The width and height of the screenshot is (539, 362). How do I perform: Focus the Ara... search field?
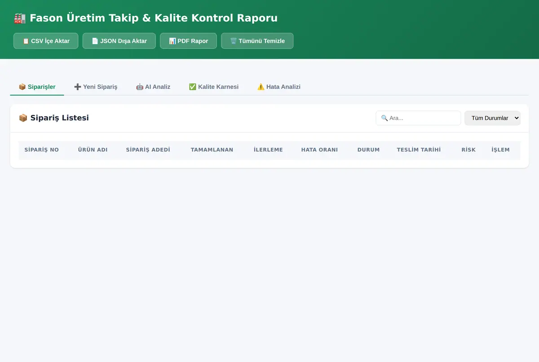(x=418, y=118)
